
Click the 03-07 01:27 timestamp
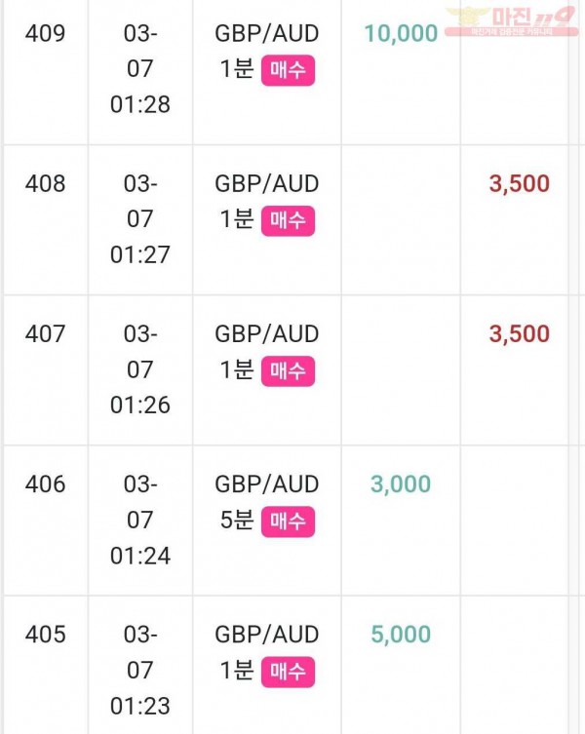point(140,219)
